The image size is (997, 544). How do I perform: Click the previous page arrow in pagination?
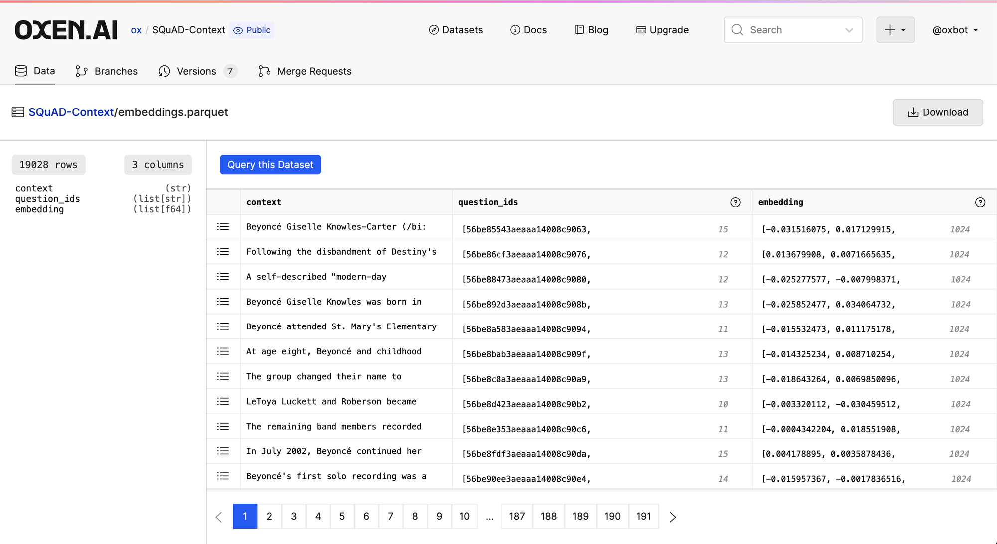[219, 517]
